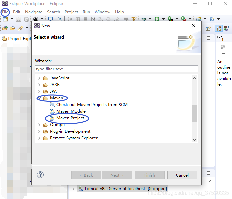
Task: Open the Run dropdown arrow
Action: (163, 19)
